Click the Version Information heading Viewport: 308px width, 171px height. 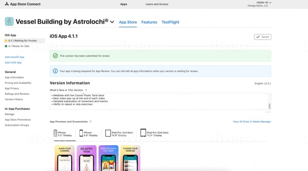70,83
